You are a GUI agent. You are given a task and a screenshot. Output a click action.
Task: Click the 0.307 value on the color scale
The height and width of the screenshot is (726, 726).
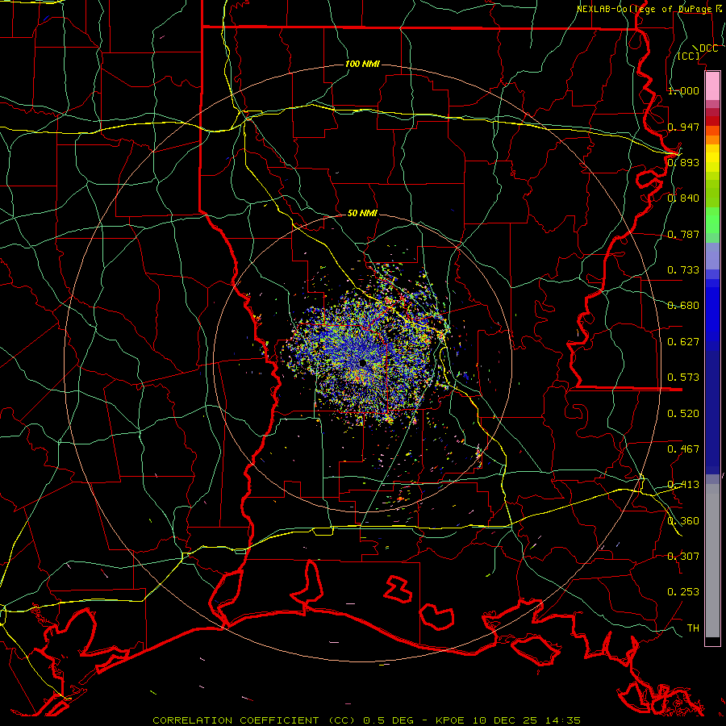coord(683,557)
